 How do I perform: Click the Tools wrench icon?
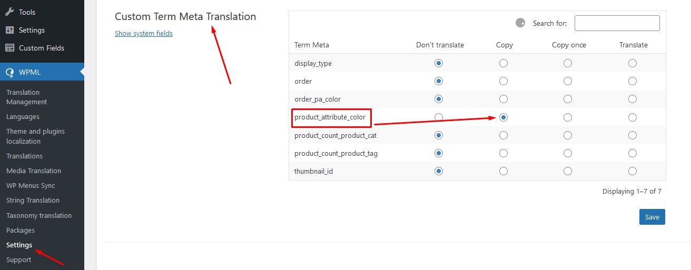coord(9,12)
